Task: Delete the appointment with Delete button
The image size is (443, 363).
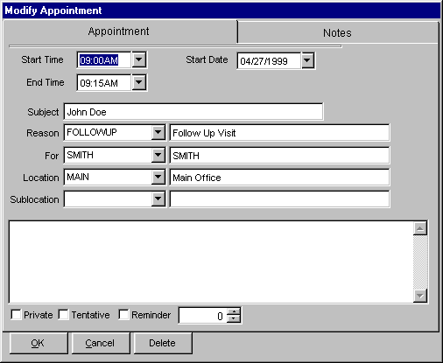Action: click(x=162, y=343)
